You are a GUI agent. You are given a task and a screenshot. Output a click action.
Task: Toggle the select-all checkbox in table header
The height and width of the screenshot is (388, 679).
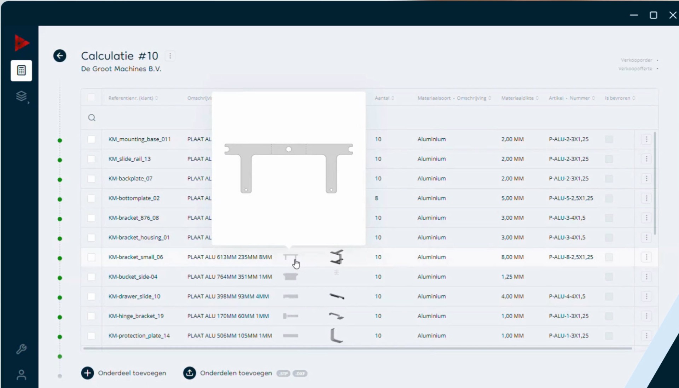pyautogui.click(x=91, y=98)
